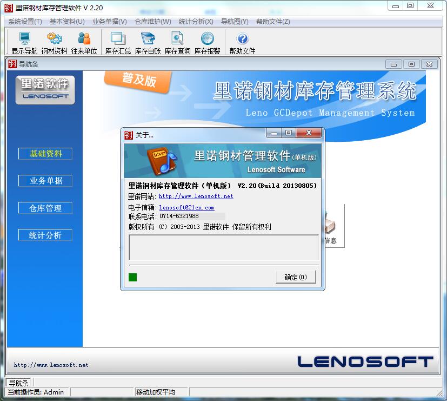The width and height of the screenshot is (447, 401).
Task: Click the green square indicator in About dialog
Action: (132, 277)
